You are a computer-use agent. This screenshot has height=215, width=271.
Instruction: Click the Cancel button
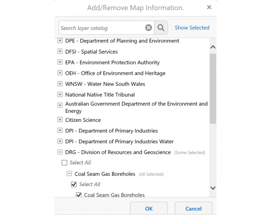[x=193, y=208]
